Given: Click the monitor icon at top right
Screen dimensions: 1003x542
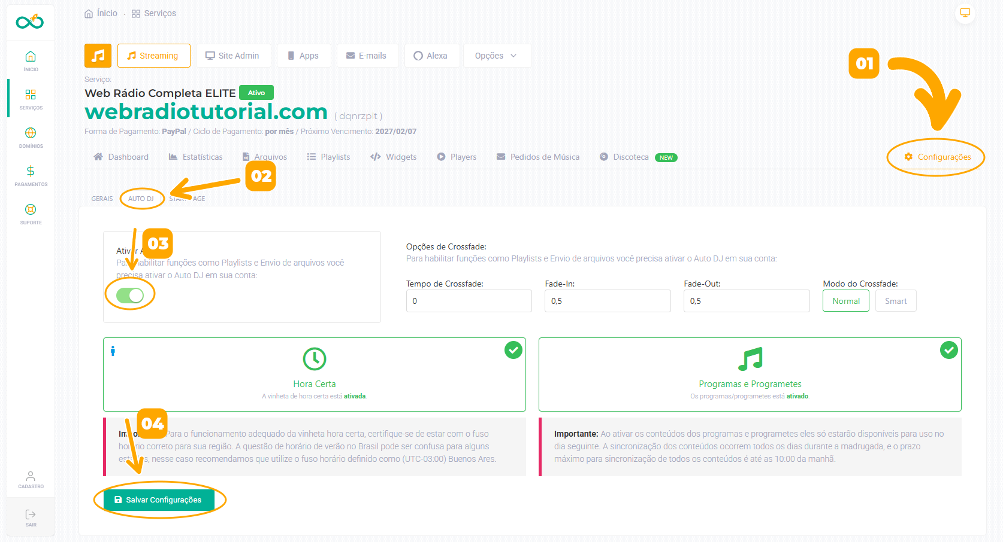Looking at the screenshot, I should point(965,13).
